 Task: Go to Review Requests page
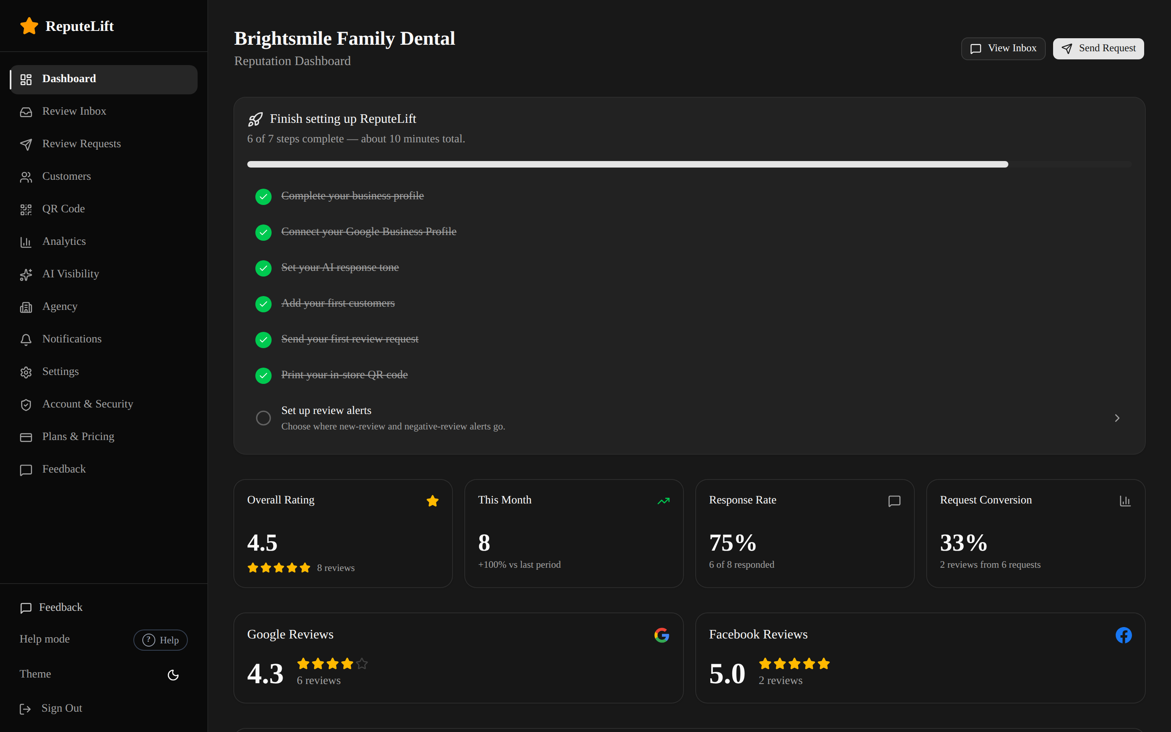click(x=104, y=144)
